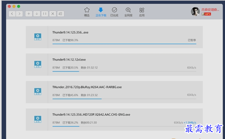
Task: Click the VIP5 membership badge
Action: [x=206, y=14]
